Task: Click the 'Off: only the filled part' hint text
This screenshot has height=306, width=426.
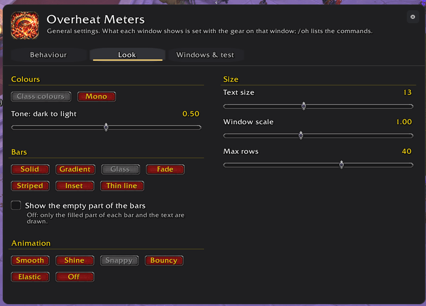Action: (106, 218)
